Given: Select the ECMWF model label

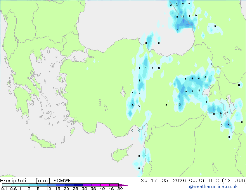Looking at the screenshot, I should tap(62, 181).
